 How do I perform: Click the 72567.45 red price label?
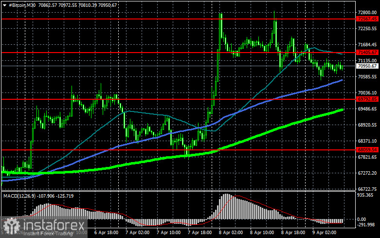click(x=367, y=19)
